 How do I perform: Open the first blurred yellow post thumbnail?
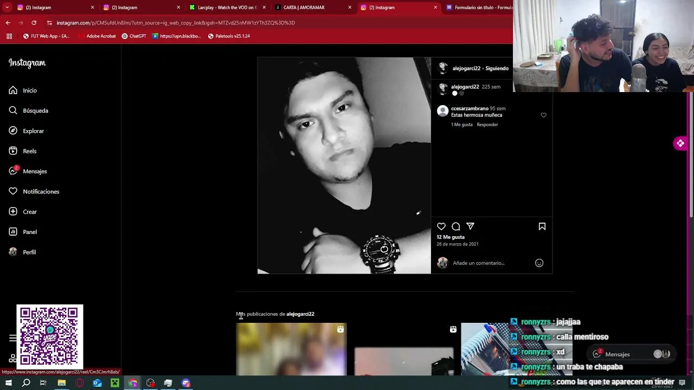[291, 349]
